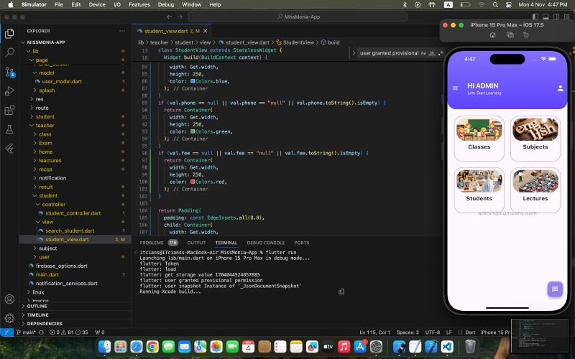Image resolution: width=575 pixels, height=359 pixels.
Task: Expand the OUTLINE section
Action: (x=36, y=306)
